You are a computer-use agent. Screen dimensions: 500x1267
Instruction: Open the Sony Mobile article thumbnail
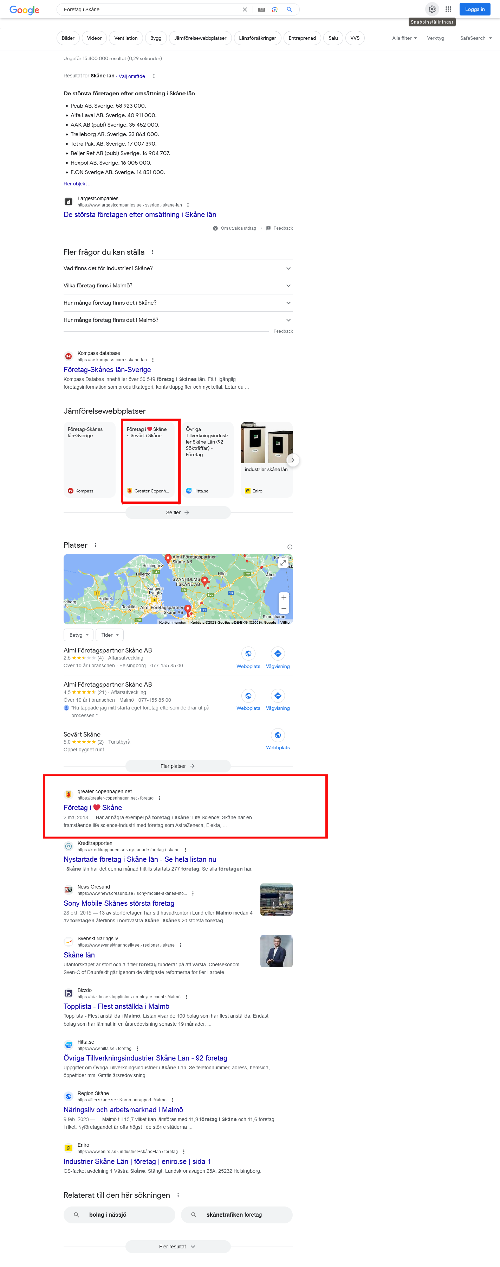[276, 899]
